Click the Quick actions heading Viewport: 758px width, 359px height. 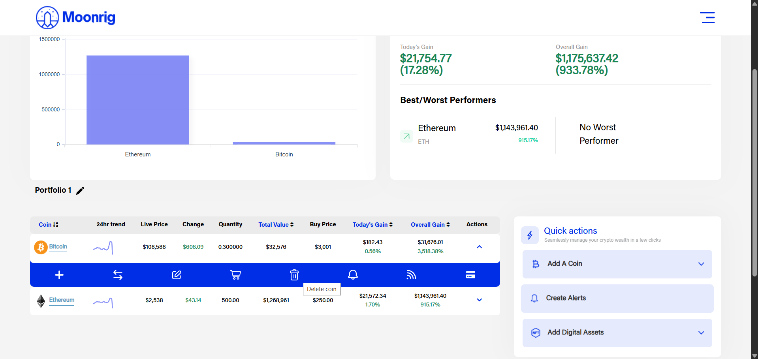(570, 231)
